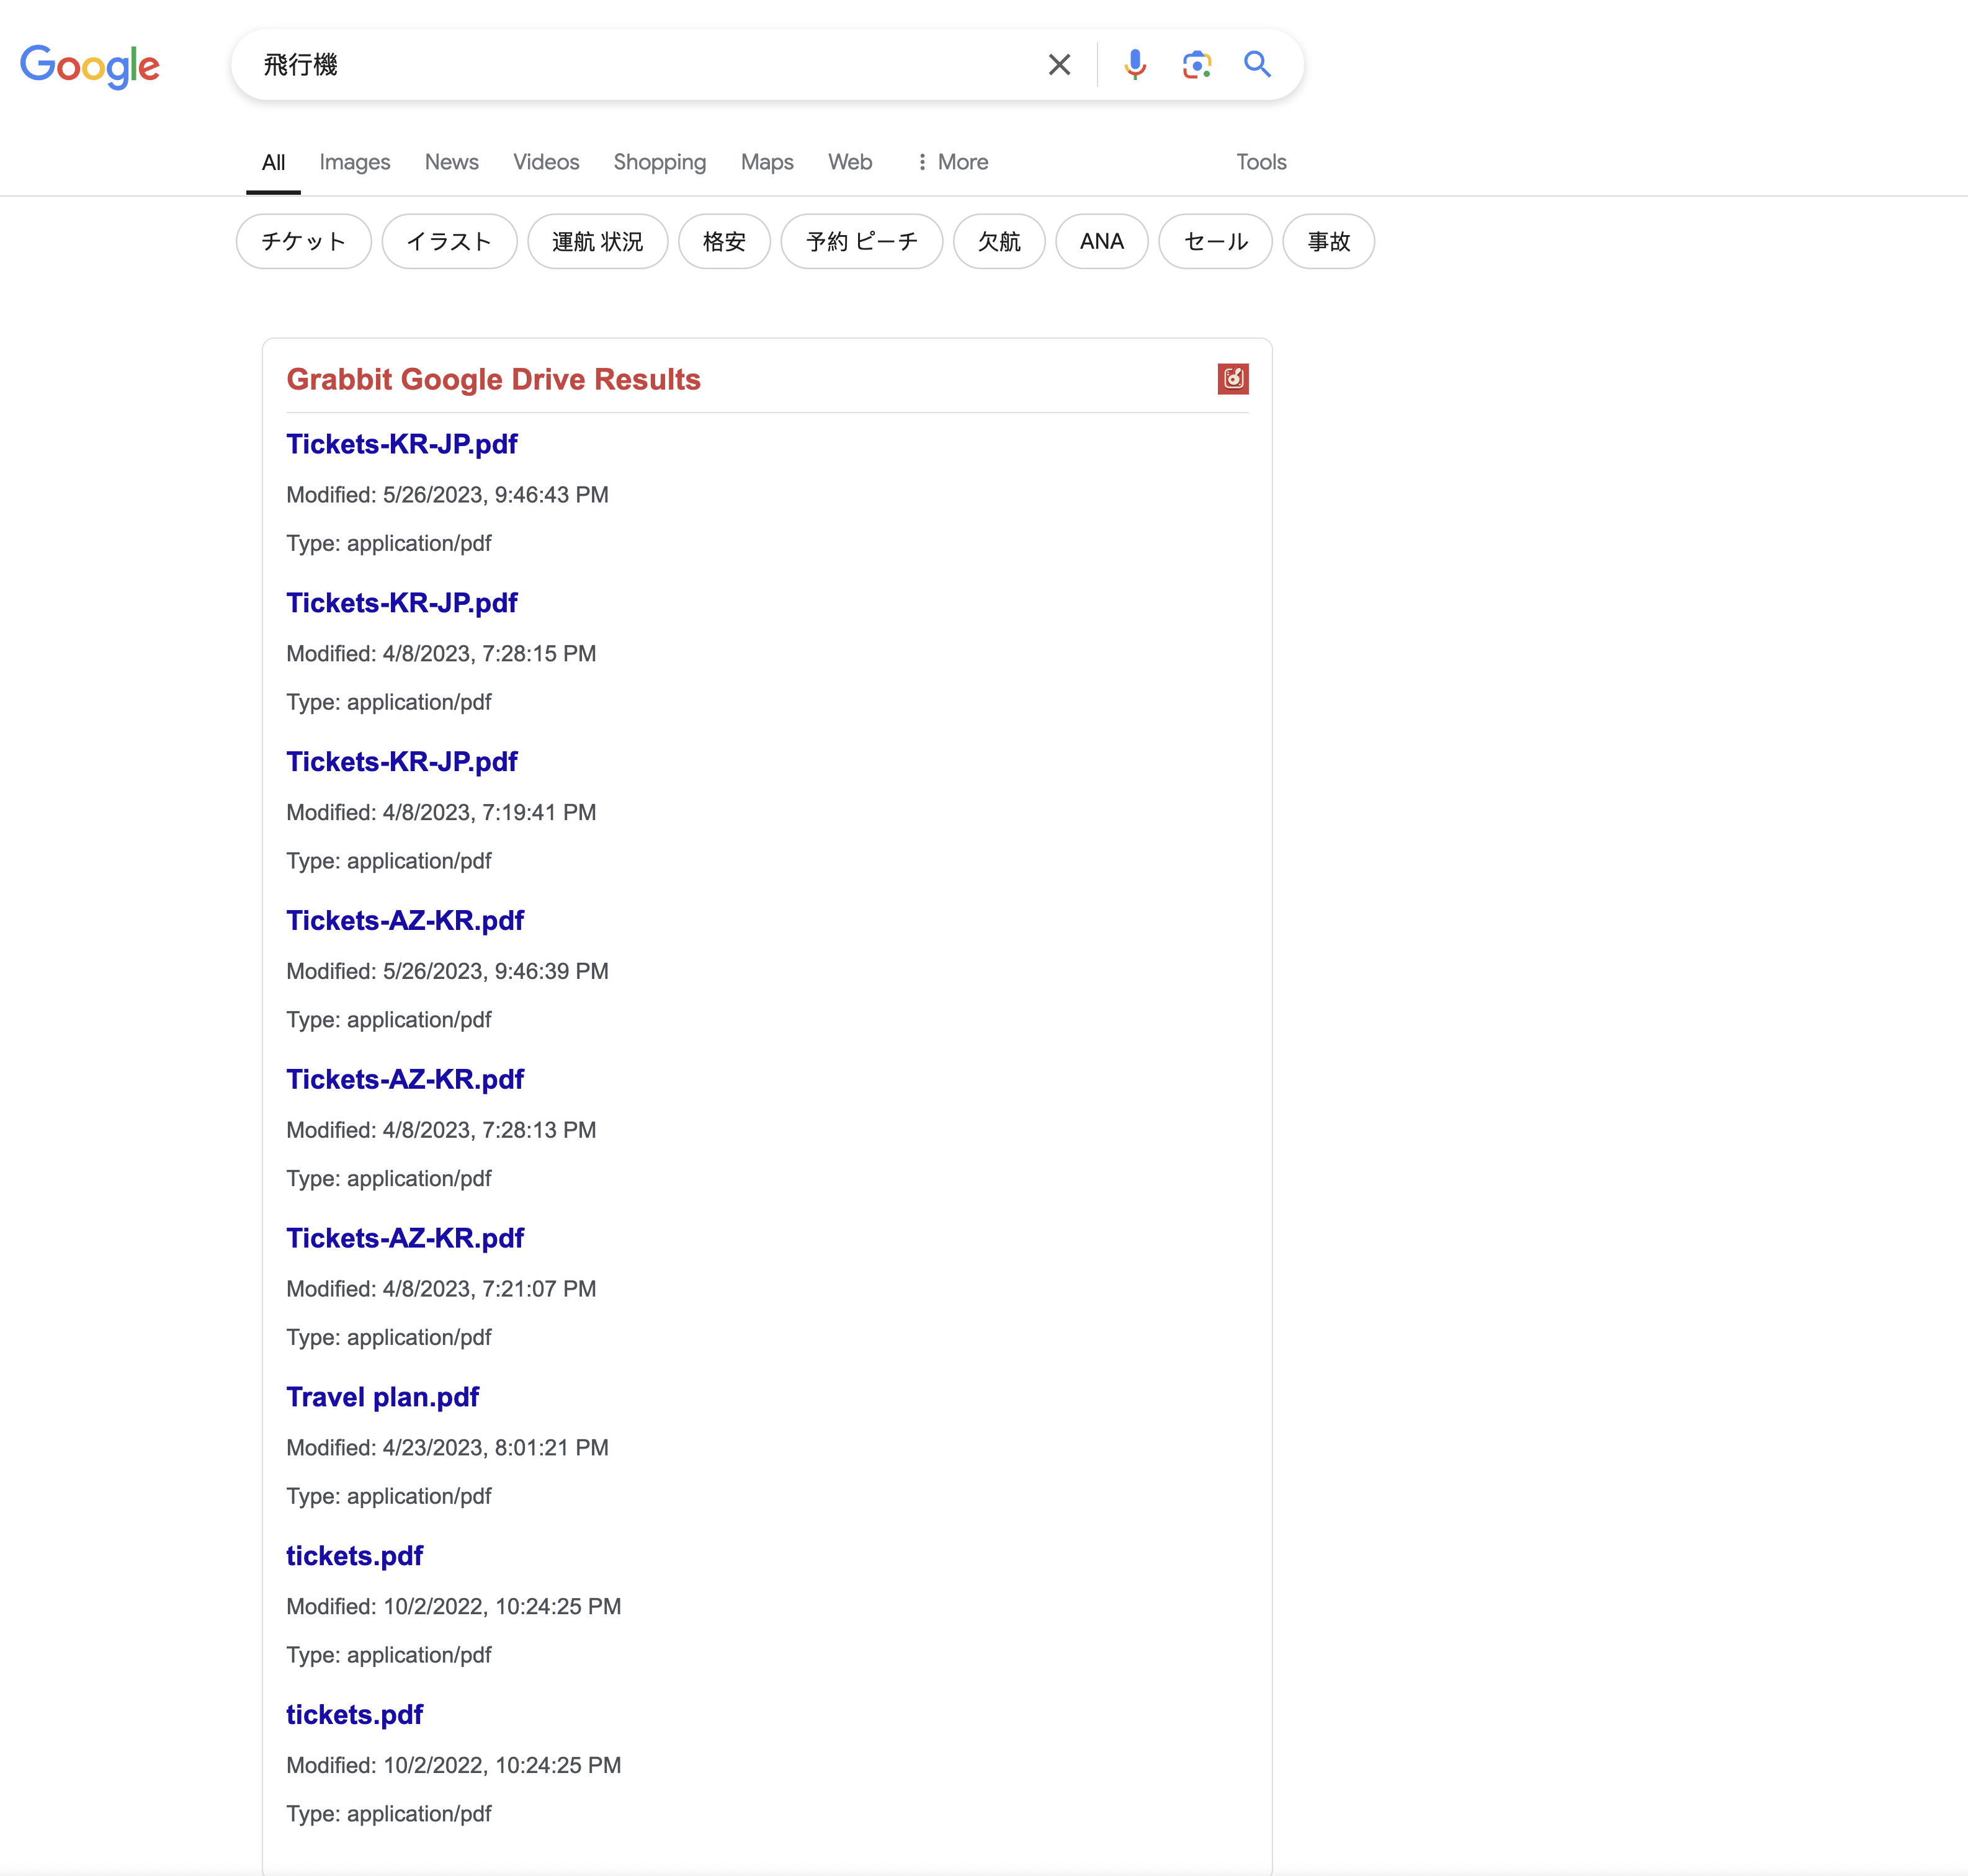Screen dimensions: 1968x1876
Task: Click the 事故 suggestion chip
Action: point(1328,241)
